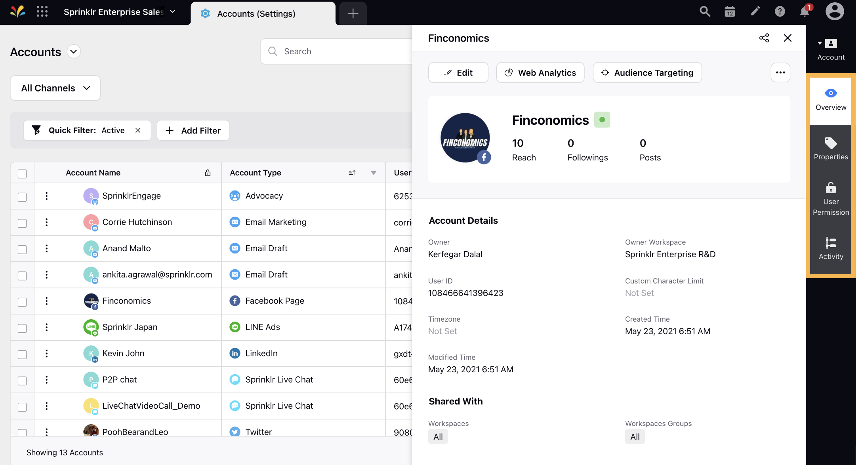Click the green active status indicator
Screen dimensions: 862x465
[x=602, y=120]
